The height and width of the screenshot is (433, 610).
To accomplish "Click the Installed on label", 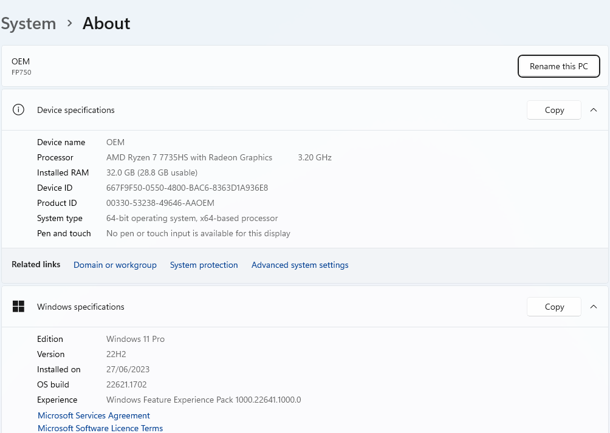I will [x=59, y=369].
